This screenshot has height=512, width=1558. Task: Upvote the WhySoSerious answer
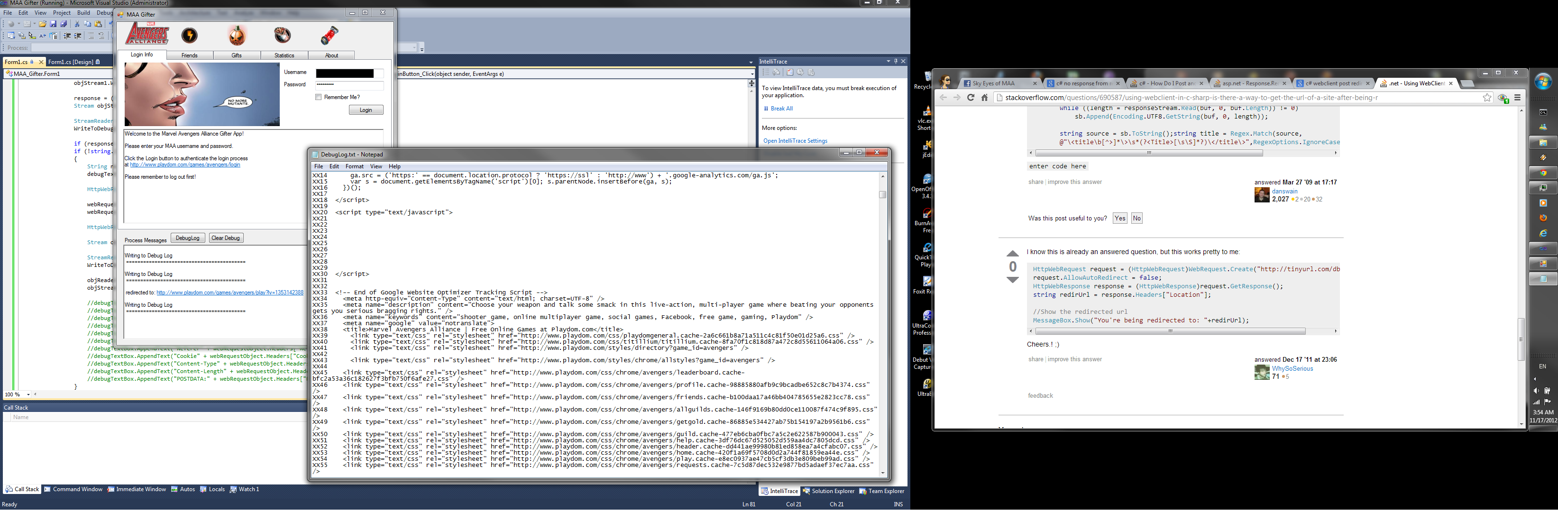click(x=1012, y=254)
